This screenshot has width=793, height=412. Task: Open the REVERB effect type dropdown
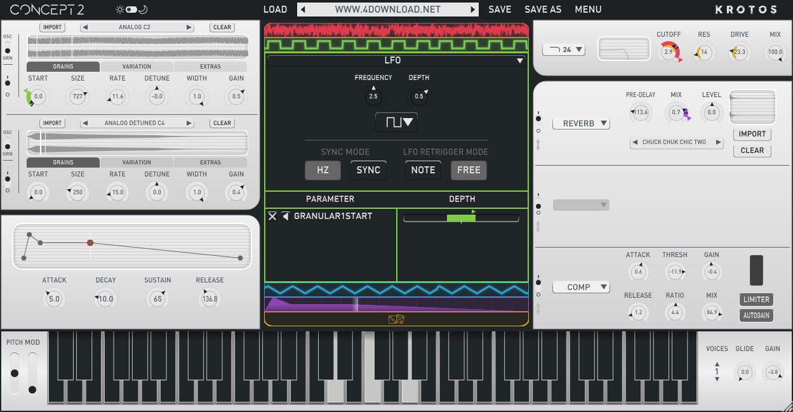click(x=581, y=124)
